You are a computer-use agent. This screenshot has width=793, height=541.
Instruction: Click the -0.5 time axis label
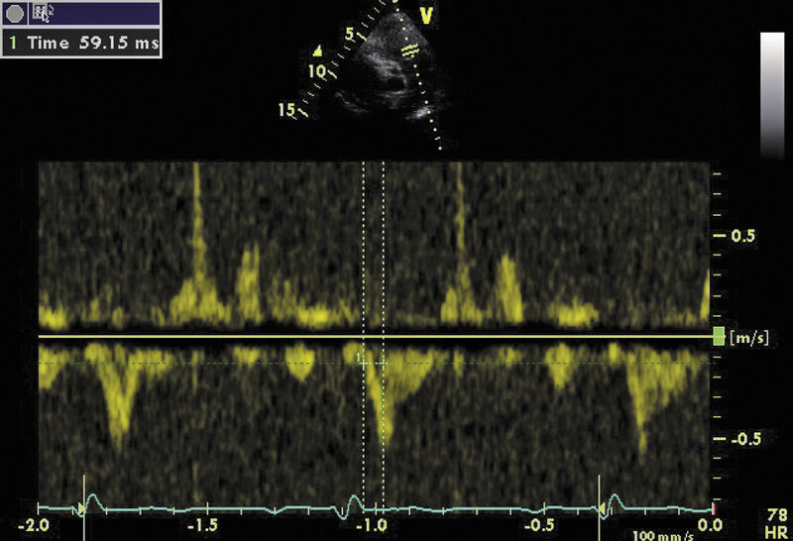539,526
